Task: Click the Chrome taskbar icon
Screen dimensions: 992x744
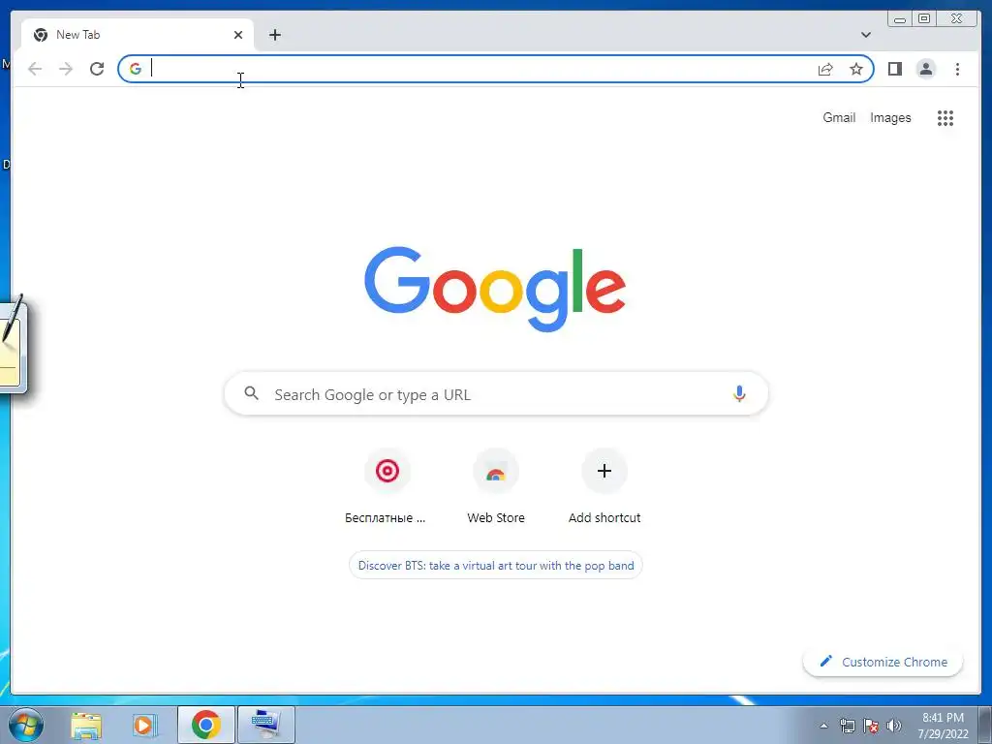Action: pos(205,725)
